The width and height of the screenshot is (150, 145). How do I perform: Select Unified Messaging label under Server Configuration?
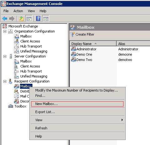[x=34, y=76]
